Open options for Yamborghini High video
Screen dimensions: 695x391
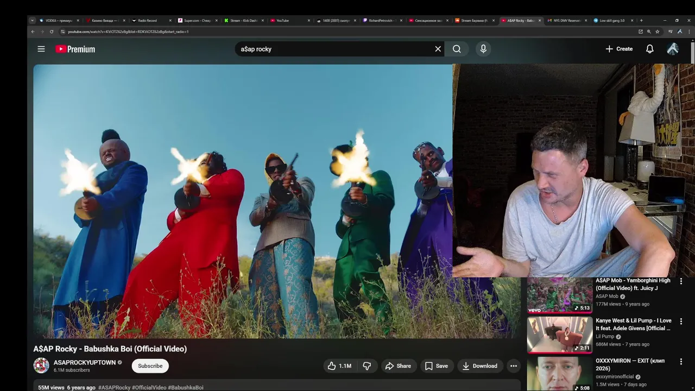(681, 281)
